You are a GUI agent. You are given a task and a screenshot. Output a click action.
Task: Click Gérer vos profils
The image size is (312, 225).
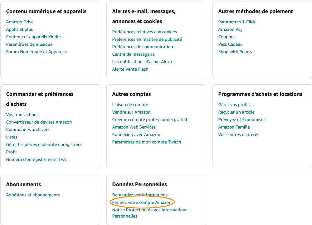[x=234, y=105]
